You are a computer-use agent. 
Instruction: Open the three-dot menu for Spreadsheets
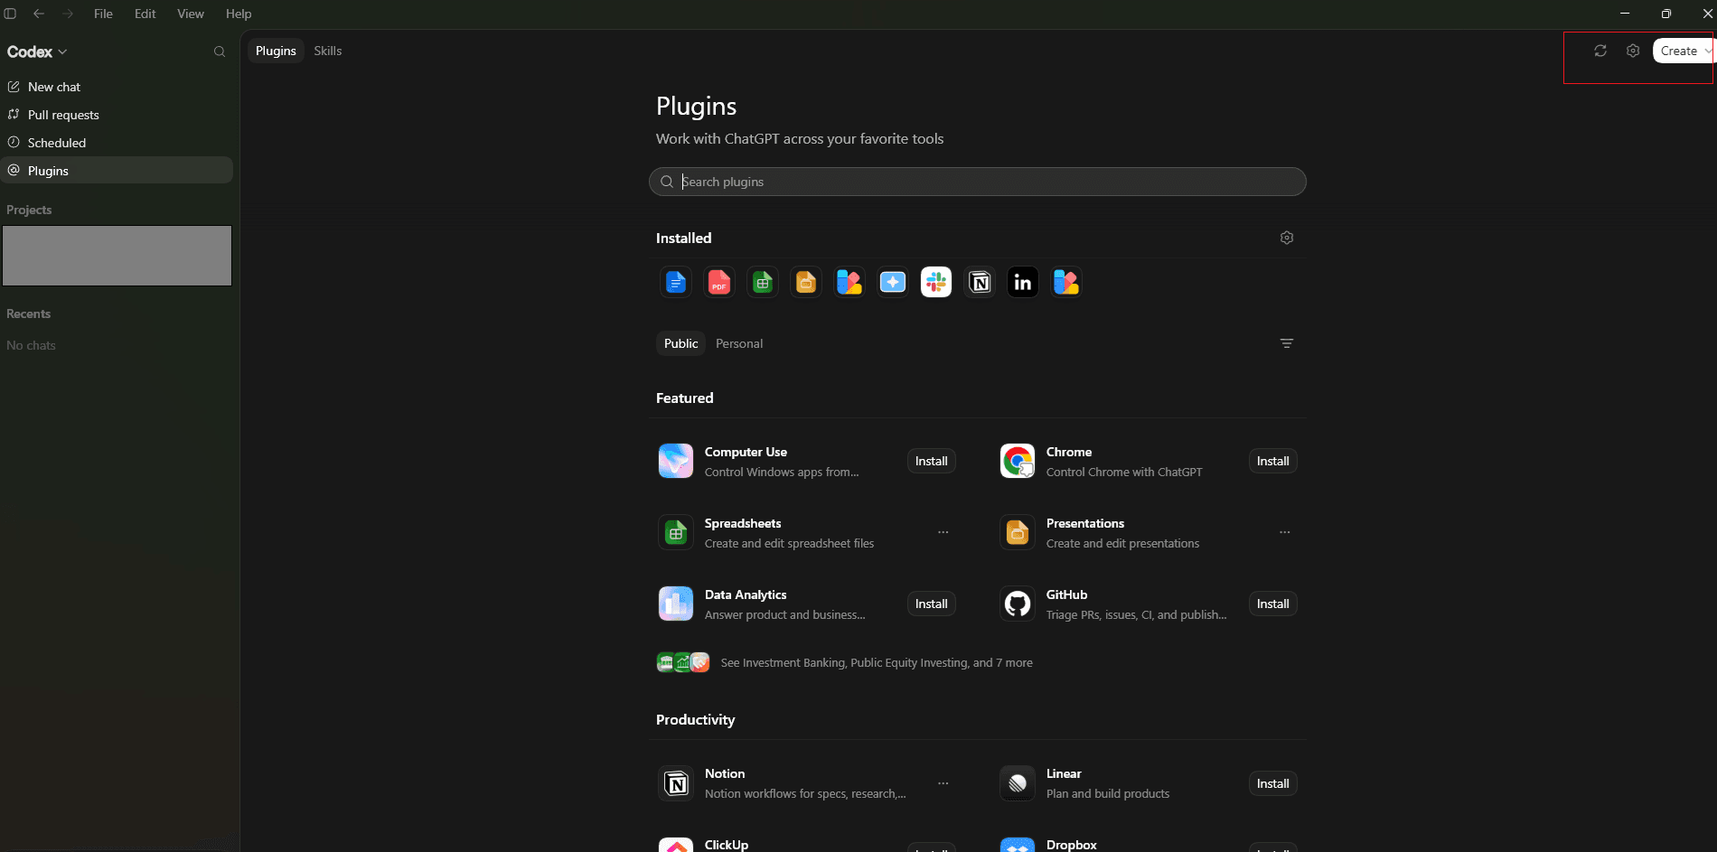(x=943, y=532)
